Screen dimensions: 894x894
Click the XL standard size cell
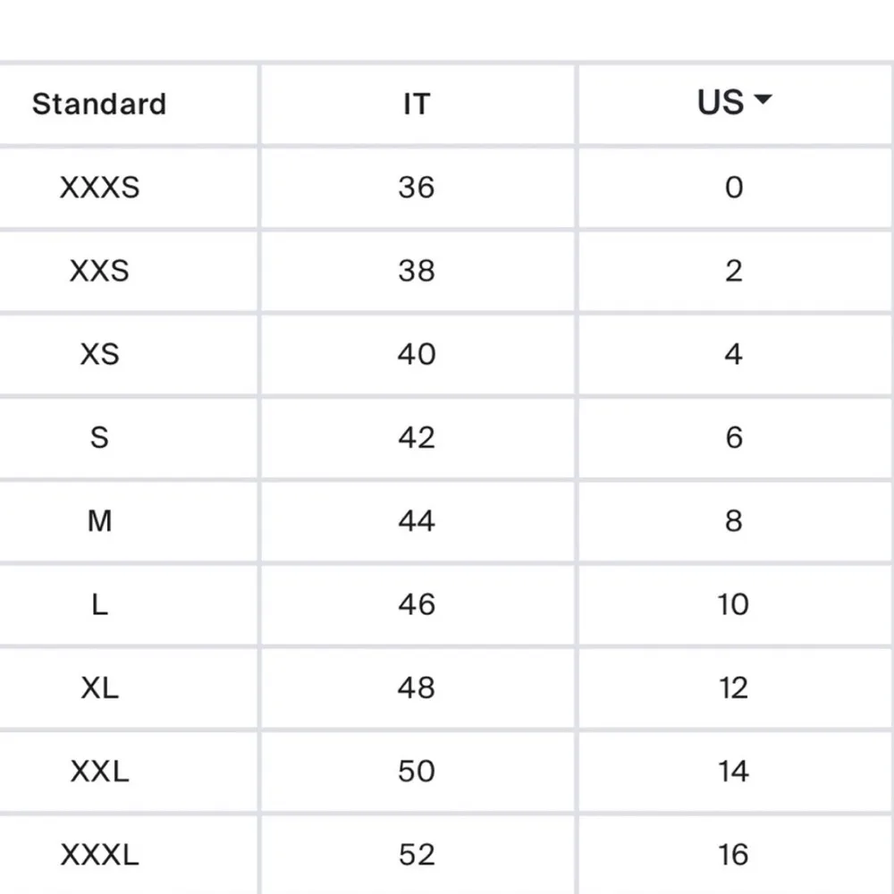[99, 688]
